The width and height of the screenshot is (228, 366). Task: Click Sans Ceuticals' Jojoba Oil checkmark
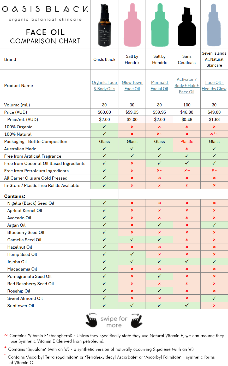coord(187,261)
